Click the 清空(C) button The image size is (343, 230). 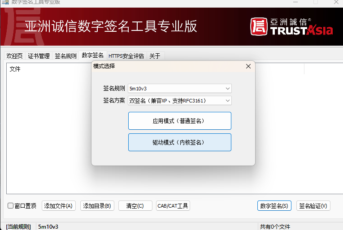coord(135,206)
